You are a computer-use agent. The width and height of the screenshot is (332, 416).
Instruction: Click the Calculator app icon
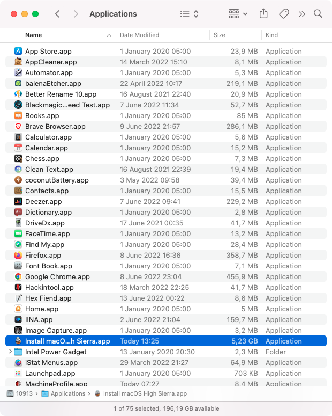click(18, 137)
